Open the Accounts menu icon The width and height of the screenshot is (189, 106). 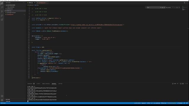(2, 96)
